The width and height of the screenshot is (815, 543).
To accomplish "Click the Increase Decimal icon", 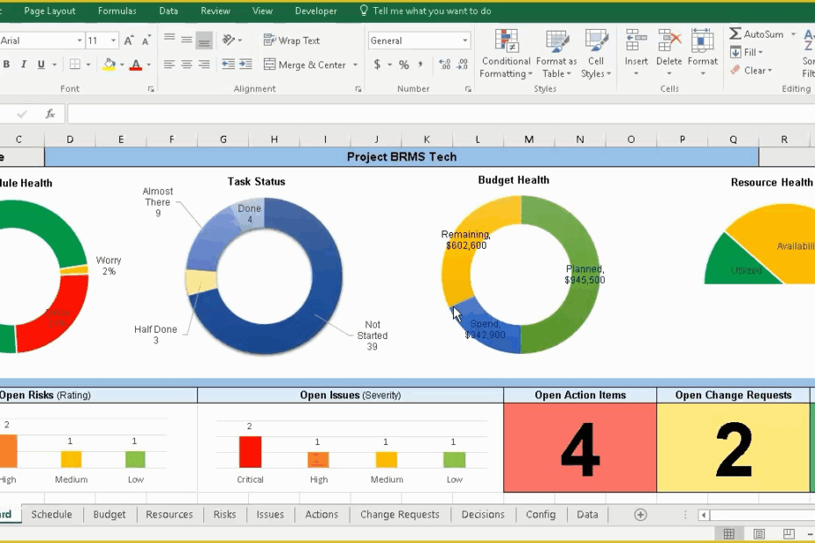I will (445, 64).
